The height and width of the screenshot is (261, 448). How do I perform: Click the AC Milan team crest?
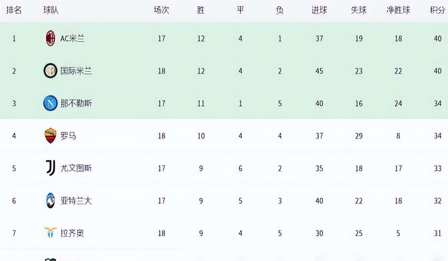50,38
